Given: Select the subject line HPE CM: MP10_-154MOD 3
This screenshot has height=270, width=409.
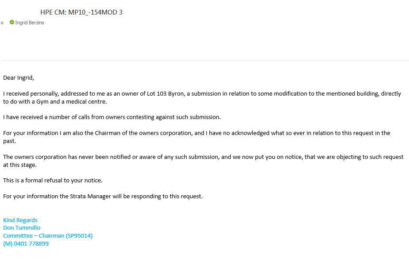Looking at the screenshot, I should (81, 12).
